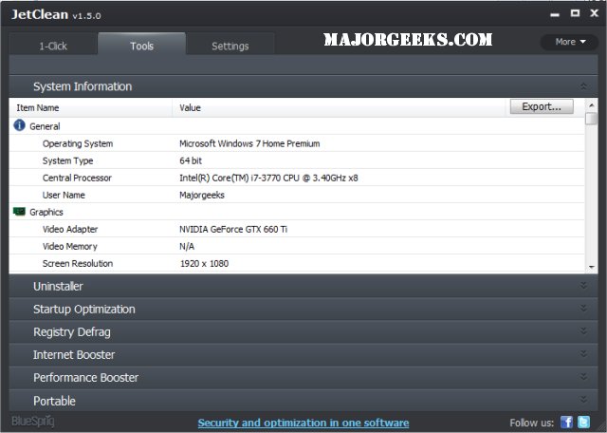Open the Twitter follow icon
This screenshot has height=433, width=607.
[x=584, y=423]
